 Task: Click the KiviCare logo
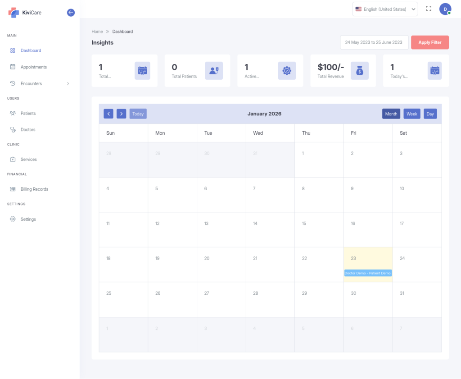[25, 13]
